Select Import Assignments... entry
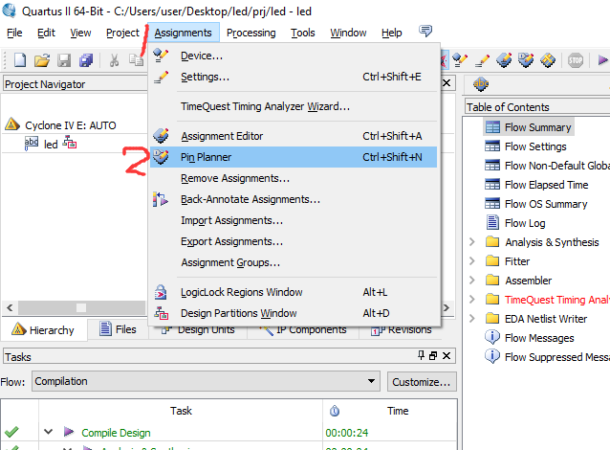 point(294,220)
